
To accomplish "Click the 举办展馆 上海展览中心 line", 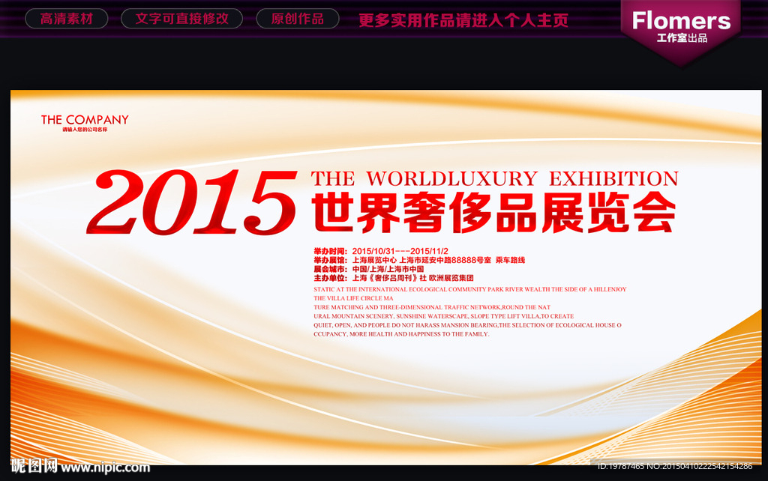I will tap(419, 260).
